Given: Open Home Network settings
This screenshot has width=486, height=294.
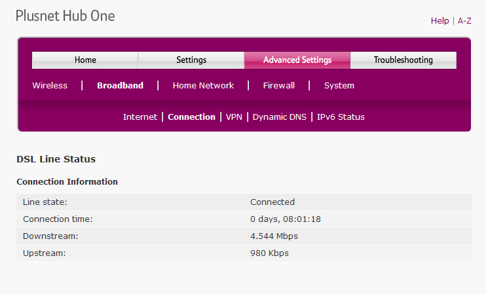Looking at the screenshot, I should tap(203, 86).
